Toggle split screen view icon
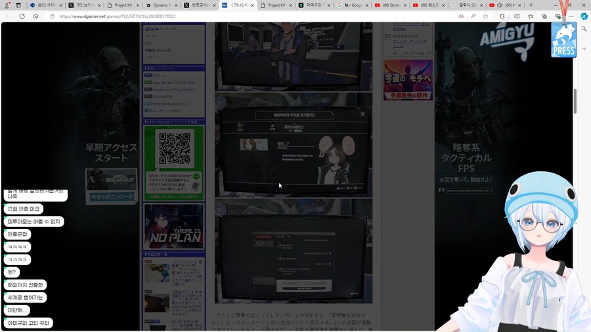The width and height of the screenshot is (591, 332). [517, 16]
